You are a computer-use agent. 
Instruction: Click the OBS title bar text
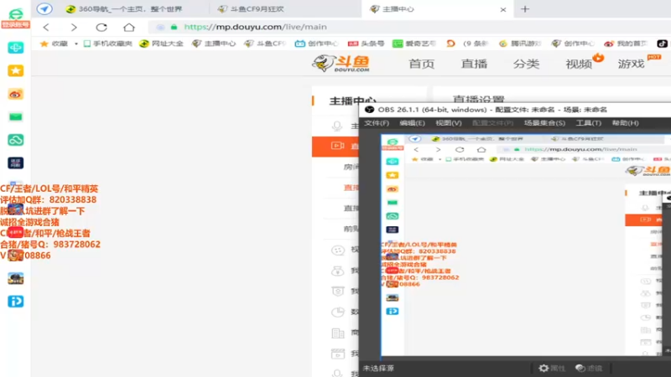point(492,110)
